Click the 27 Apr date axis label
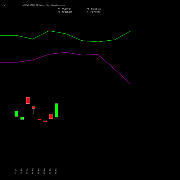 tap(15, 171)
